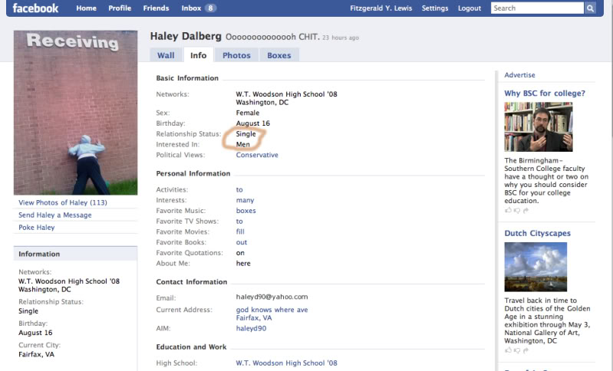Viewport: 613px width, 371px height.
Task: Go to Home in top navigation
Action: (x=87, y=8)
